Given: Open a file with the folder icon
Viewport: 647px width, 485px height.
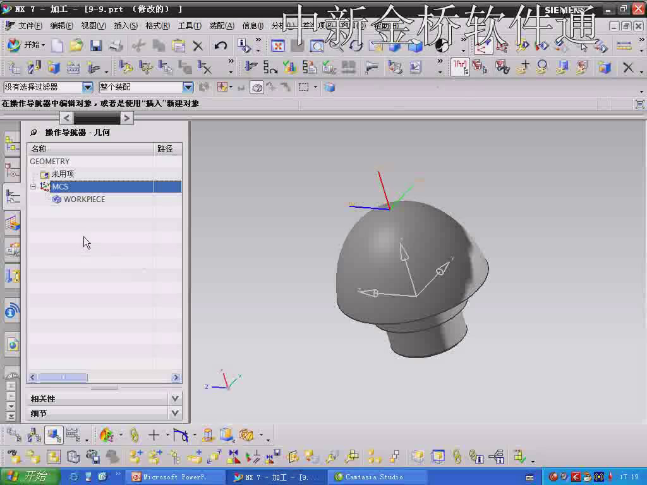Looking at the screenshot, I should [x=76, y=45].
